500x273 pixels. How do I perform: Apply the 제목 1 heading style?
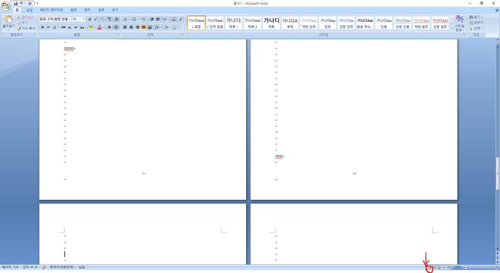pos(234,23)
